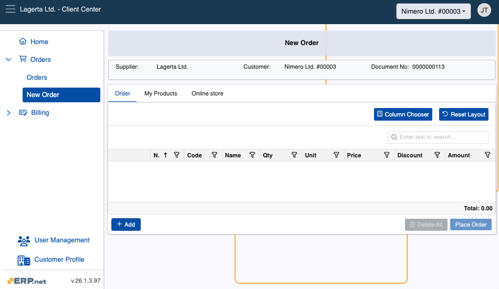Focus the Enter text to search field
The height and width of the screenshot is (289, 499).
438,137
